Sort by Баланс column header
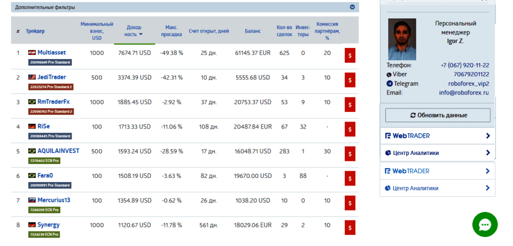 [x=252, y=31]
